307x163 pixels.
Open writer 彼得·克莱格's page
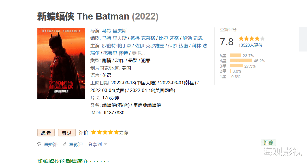(143, 38)
